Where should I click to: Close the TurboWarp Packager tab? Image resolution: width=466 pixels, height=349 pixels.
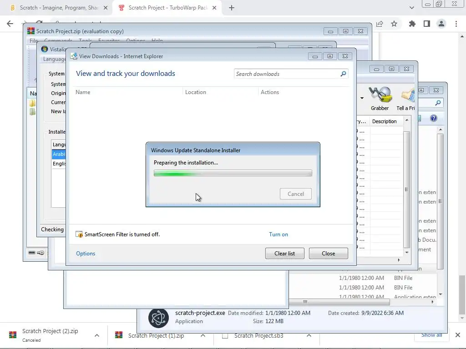214,8
